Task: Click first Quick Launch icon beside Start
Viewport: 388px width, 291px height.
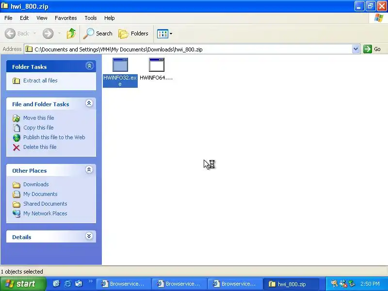Action: (56, 284)
